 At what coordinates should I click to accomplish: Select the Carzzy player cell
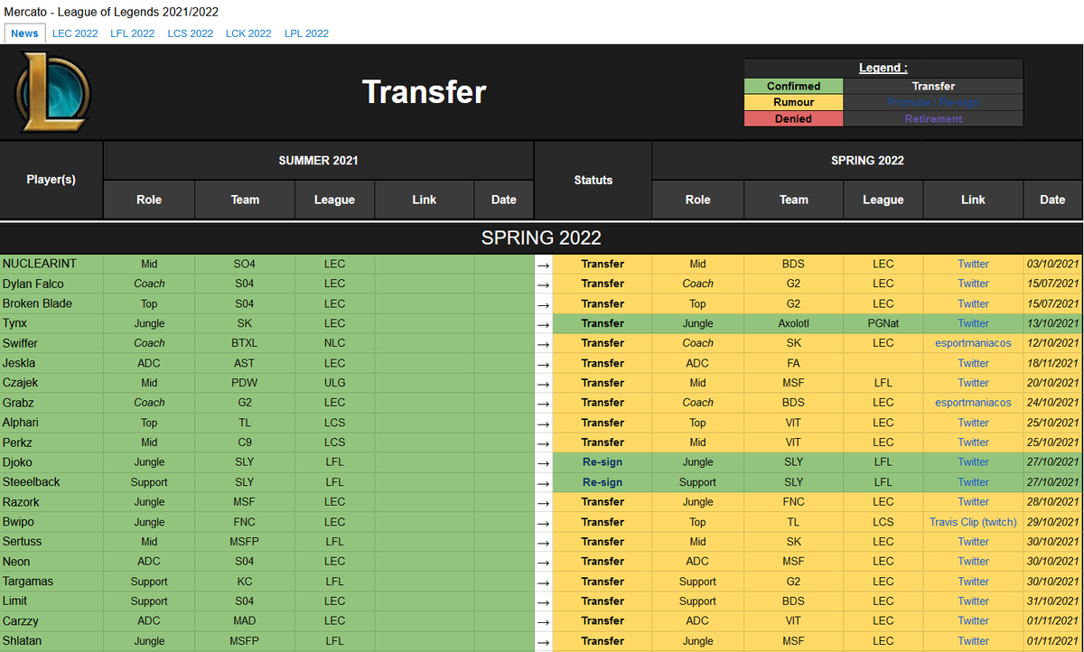(x=51, y=621)
